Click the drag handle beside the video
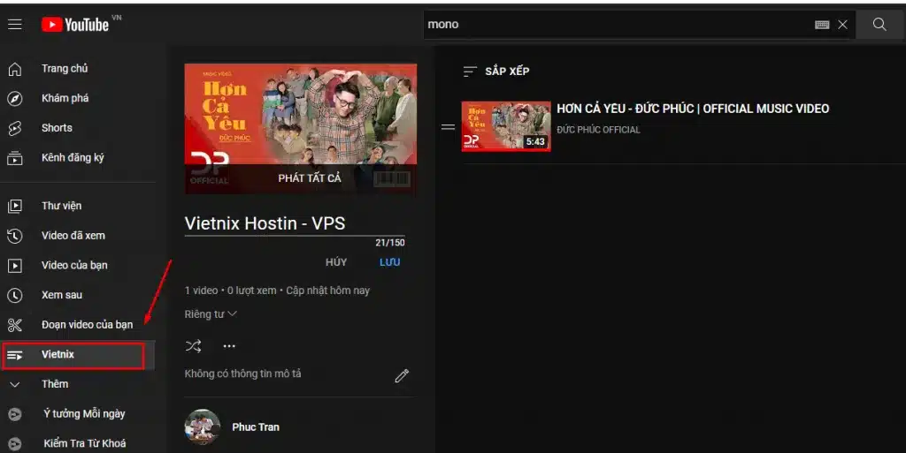This screenshot has height=453, width=906. tap(448, 127)
